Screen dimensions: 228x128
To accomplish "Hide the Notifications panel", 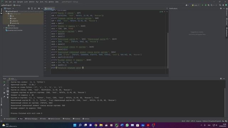I will 224,9.
